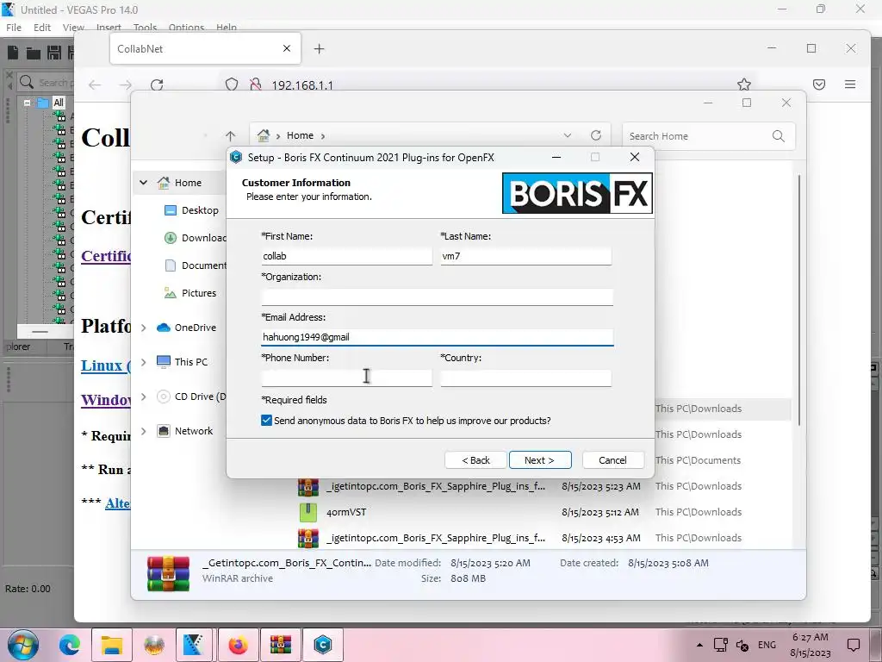Select This PC in the navigation pane
This screenshot has width=882, height=662.
[x=182, y=362]
